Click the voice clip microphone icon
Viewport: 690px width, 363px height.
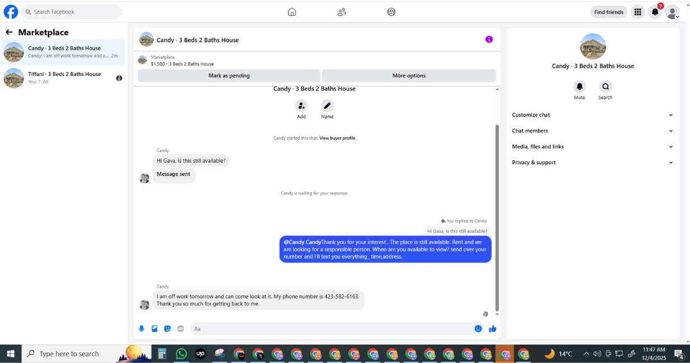141,329
